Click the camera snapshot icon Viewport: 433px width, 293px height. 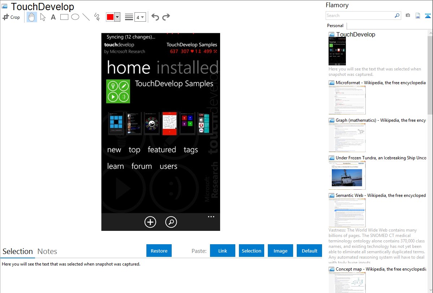tap(408, 16)
